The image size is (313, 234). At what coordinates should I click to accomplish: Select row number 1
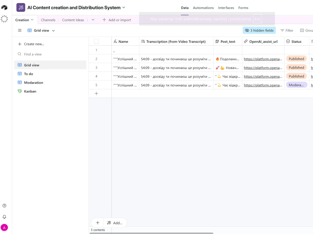(96, 50)
